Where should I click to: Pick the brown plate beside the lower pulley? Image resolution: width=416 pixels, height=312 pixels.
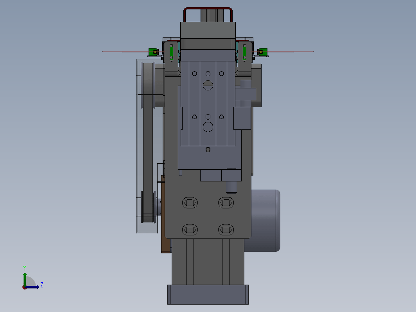tap(165, 214)
